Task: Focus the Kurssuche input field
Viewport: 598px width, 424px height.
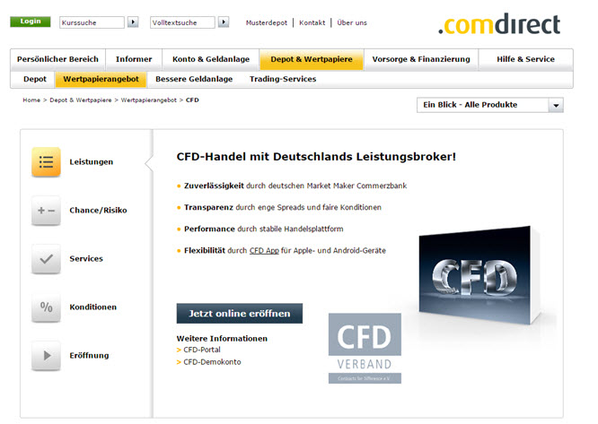Action: tap(92, 22)
